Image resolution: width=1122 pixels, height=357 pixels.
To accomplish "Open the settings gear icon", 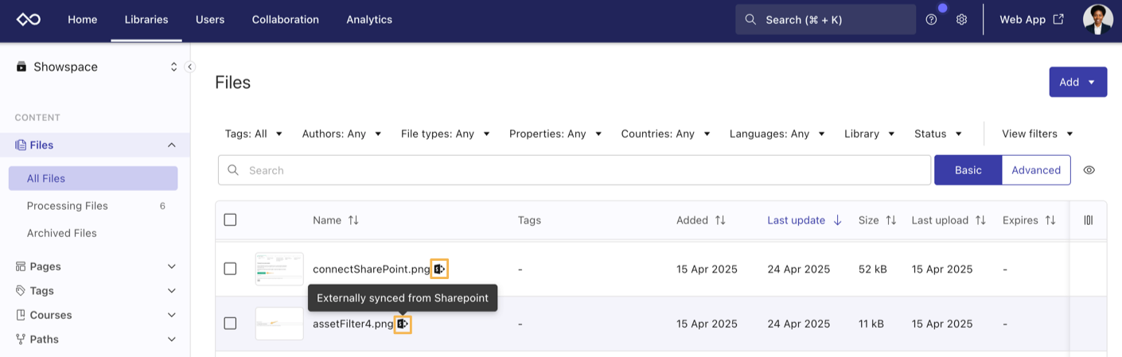I will click(961, 20).
